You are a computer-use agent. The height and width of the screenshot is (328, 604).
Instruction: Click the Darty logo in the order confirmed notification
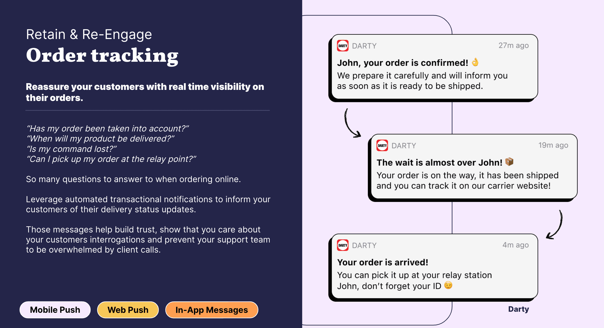[343, 46]
